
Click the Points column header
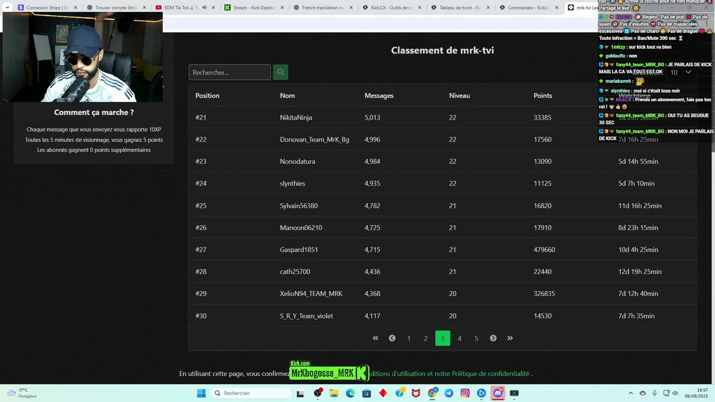point(542,95)
